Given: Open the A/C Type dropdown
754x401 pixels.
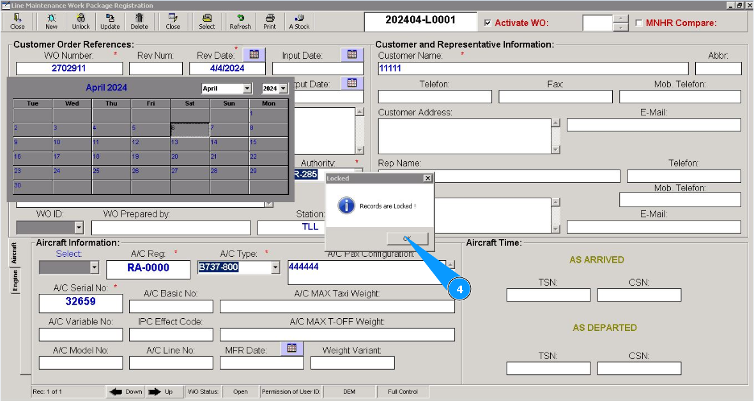Looking at the screenshot, I should tap(275, 267).
